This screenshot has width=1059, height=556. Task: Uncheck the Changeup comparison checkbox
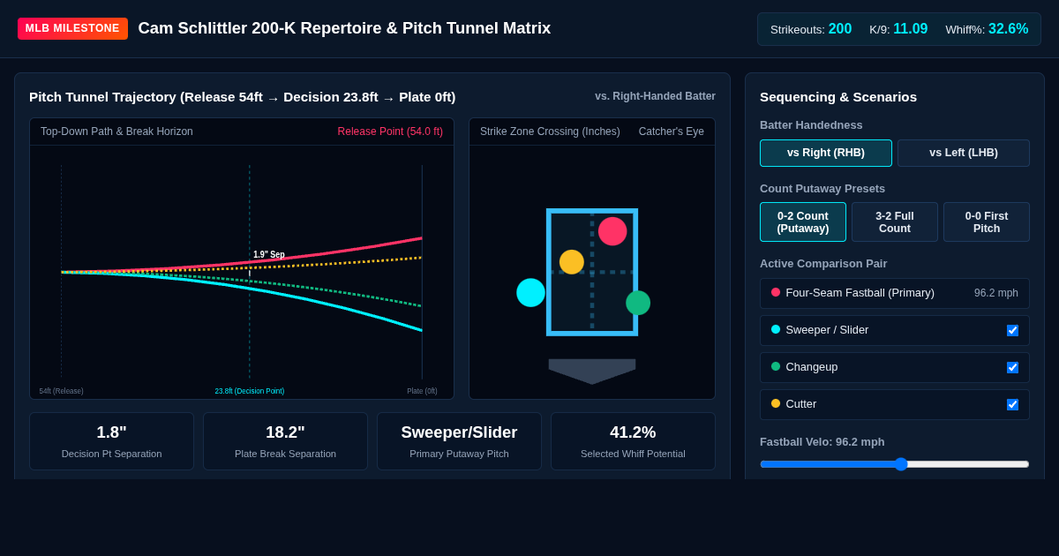click(x=1012, y=367)
